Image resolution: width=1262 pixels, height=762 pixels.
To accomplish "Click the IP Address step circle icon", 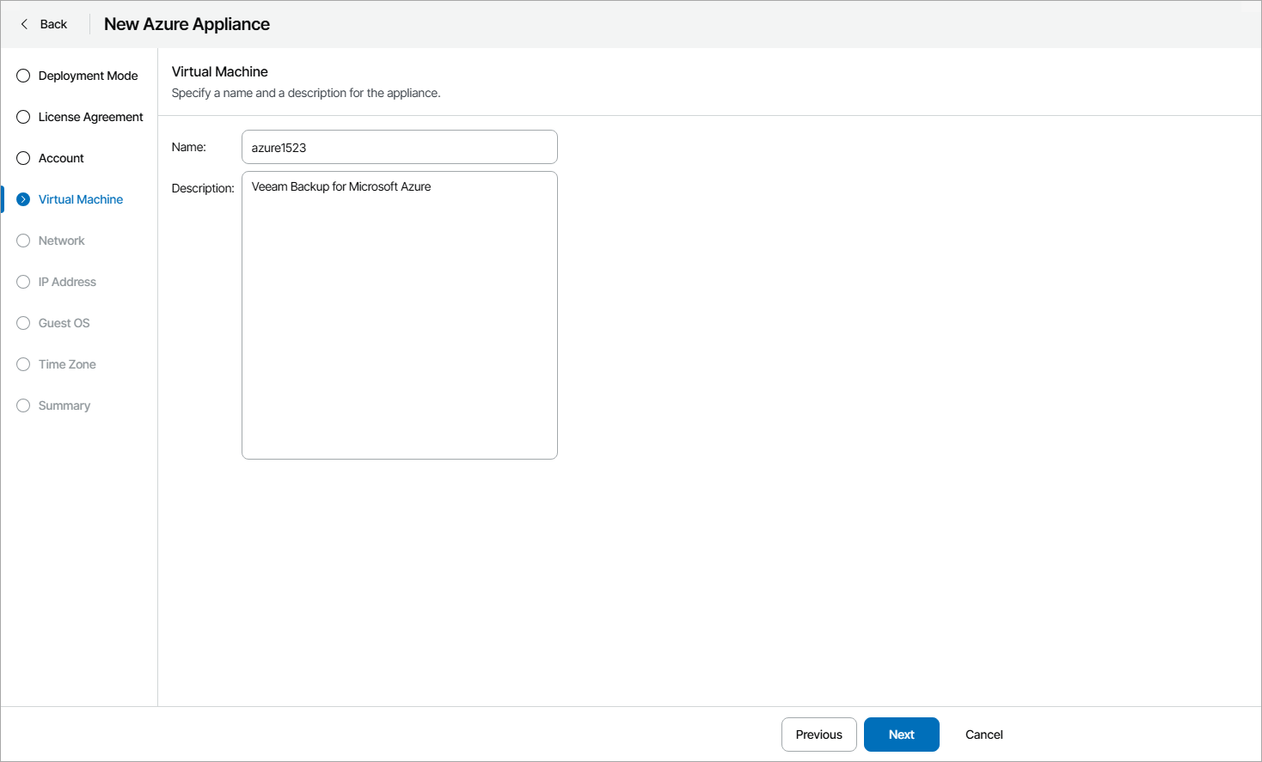I will tap(23, 282).
